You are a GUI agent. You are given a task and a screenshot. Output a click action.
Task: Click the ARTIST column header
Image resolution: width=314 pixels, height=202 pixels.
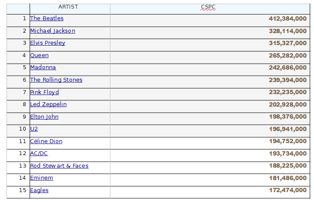[69, 7]
